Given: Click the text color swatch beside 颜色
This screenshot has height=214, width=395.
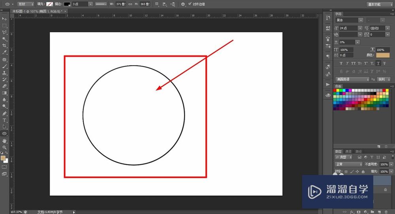Looking at the screenshot, I should click(x=382, y=55).
